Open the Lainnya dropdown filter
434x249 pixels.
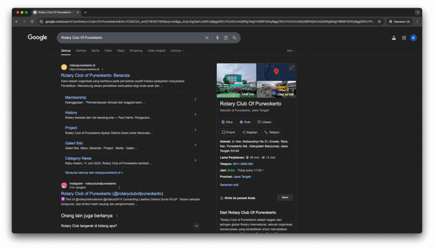coord(177,50)
